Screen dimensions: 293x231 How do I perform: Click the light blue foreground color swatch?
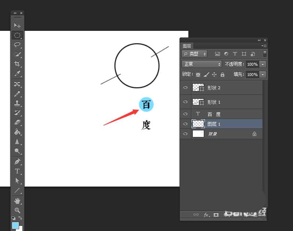click(15, 225)
